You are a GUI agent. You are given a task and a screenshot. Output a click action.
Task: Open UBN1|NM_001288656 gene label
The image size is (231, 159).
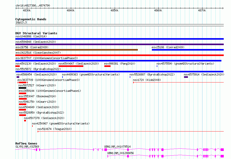[120, 153]
